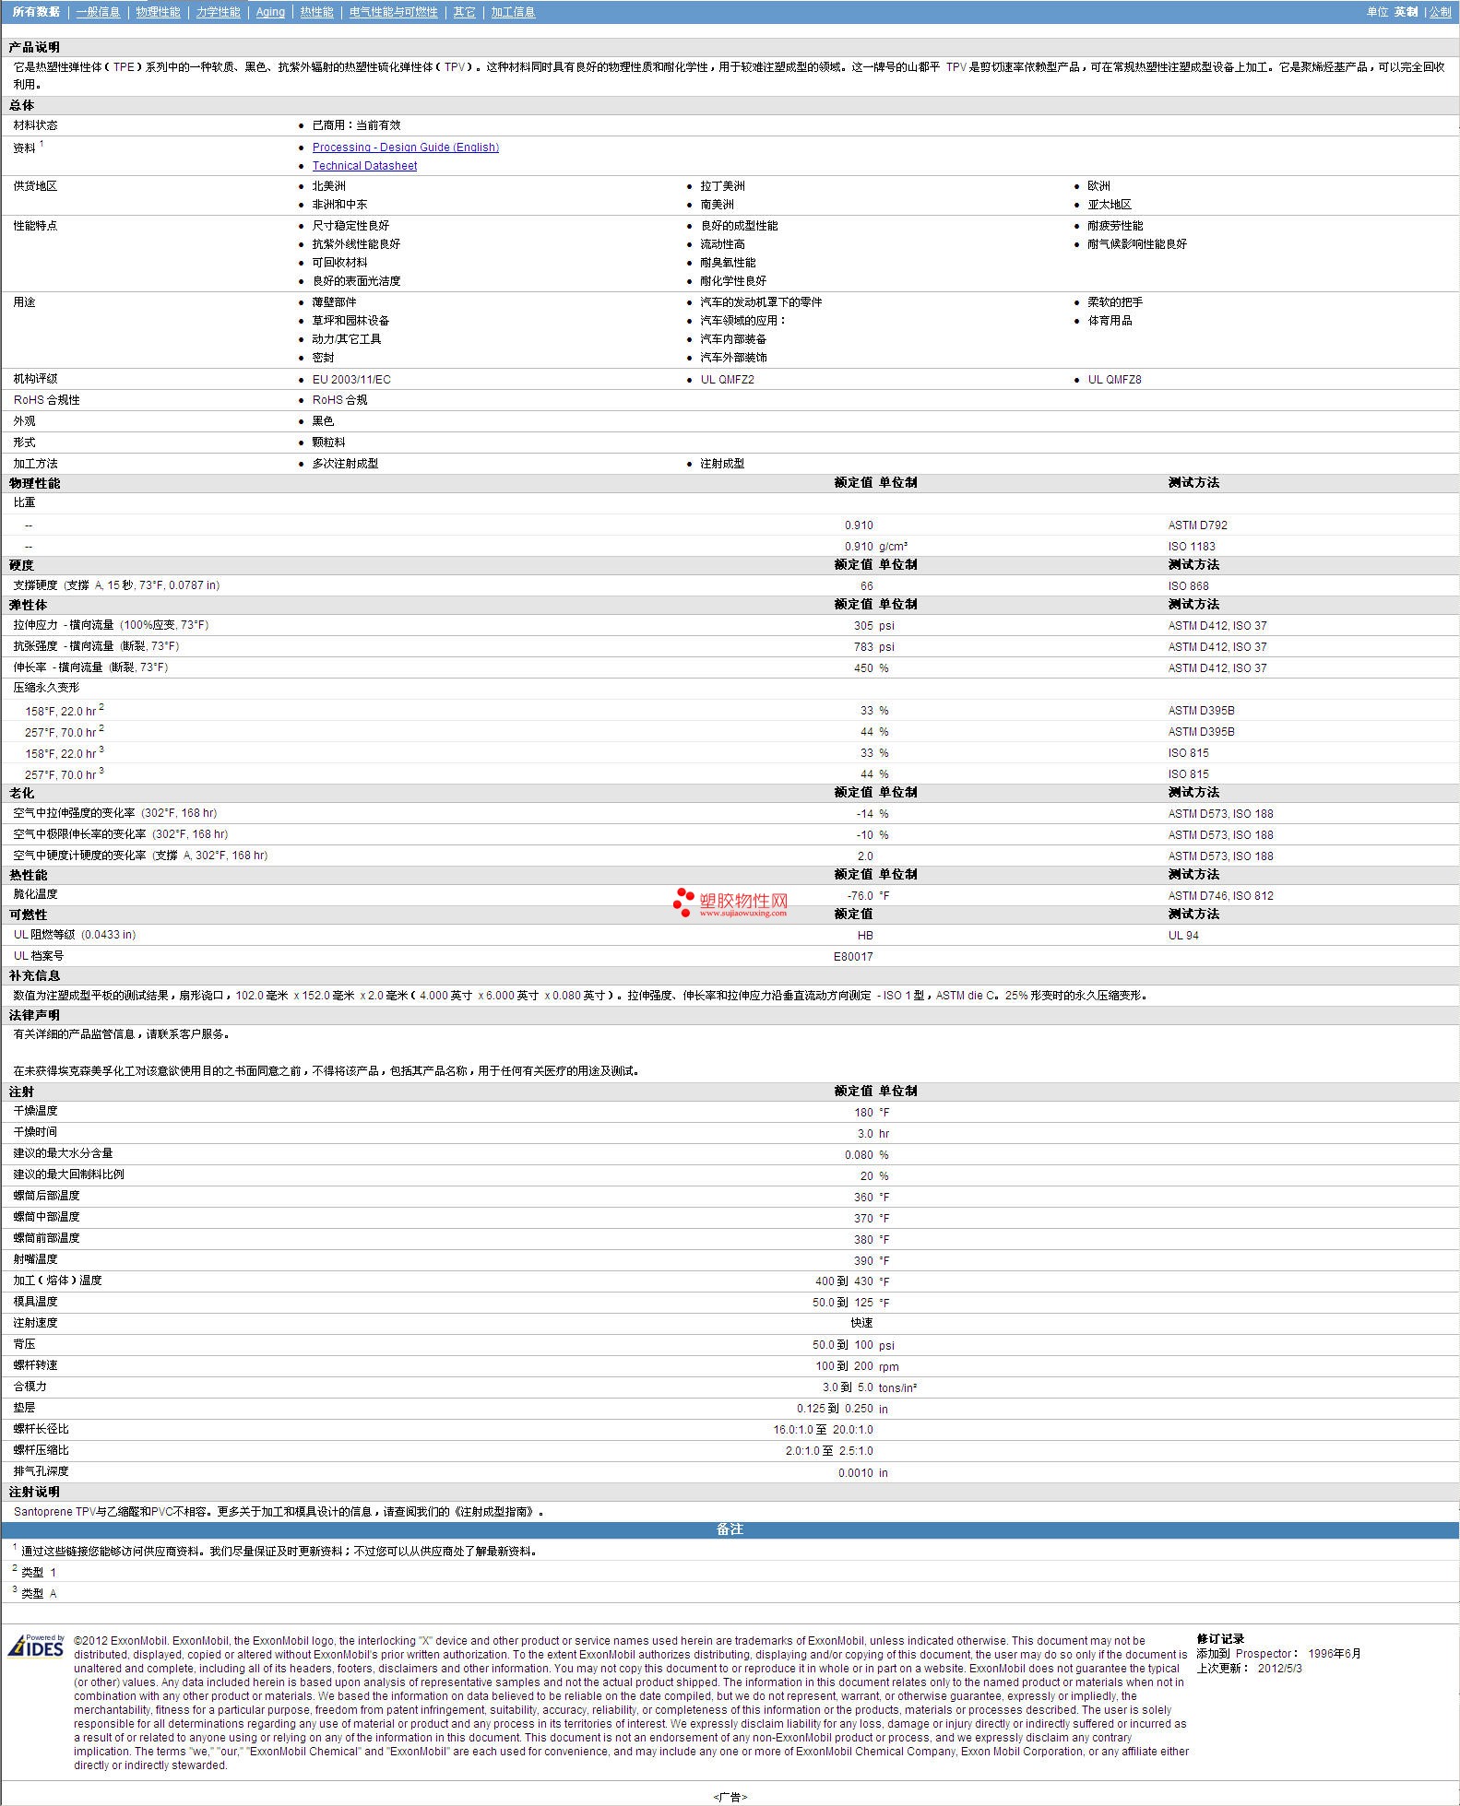Click the 法律声明 section header

(34, 1015)
